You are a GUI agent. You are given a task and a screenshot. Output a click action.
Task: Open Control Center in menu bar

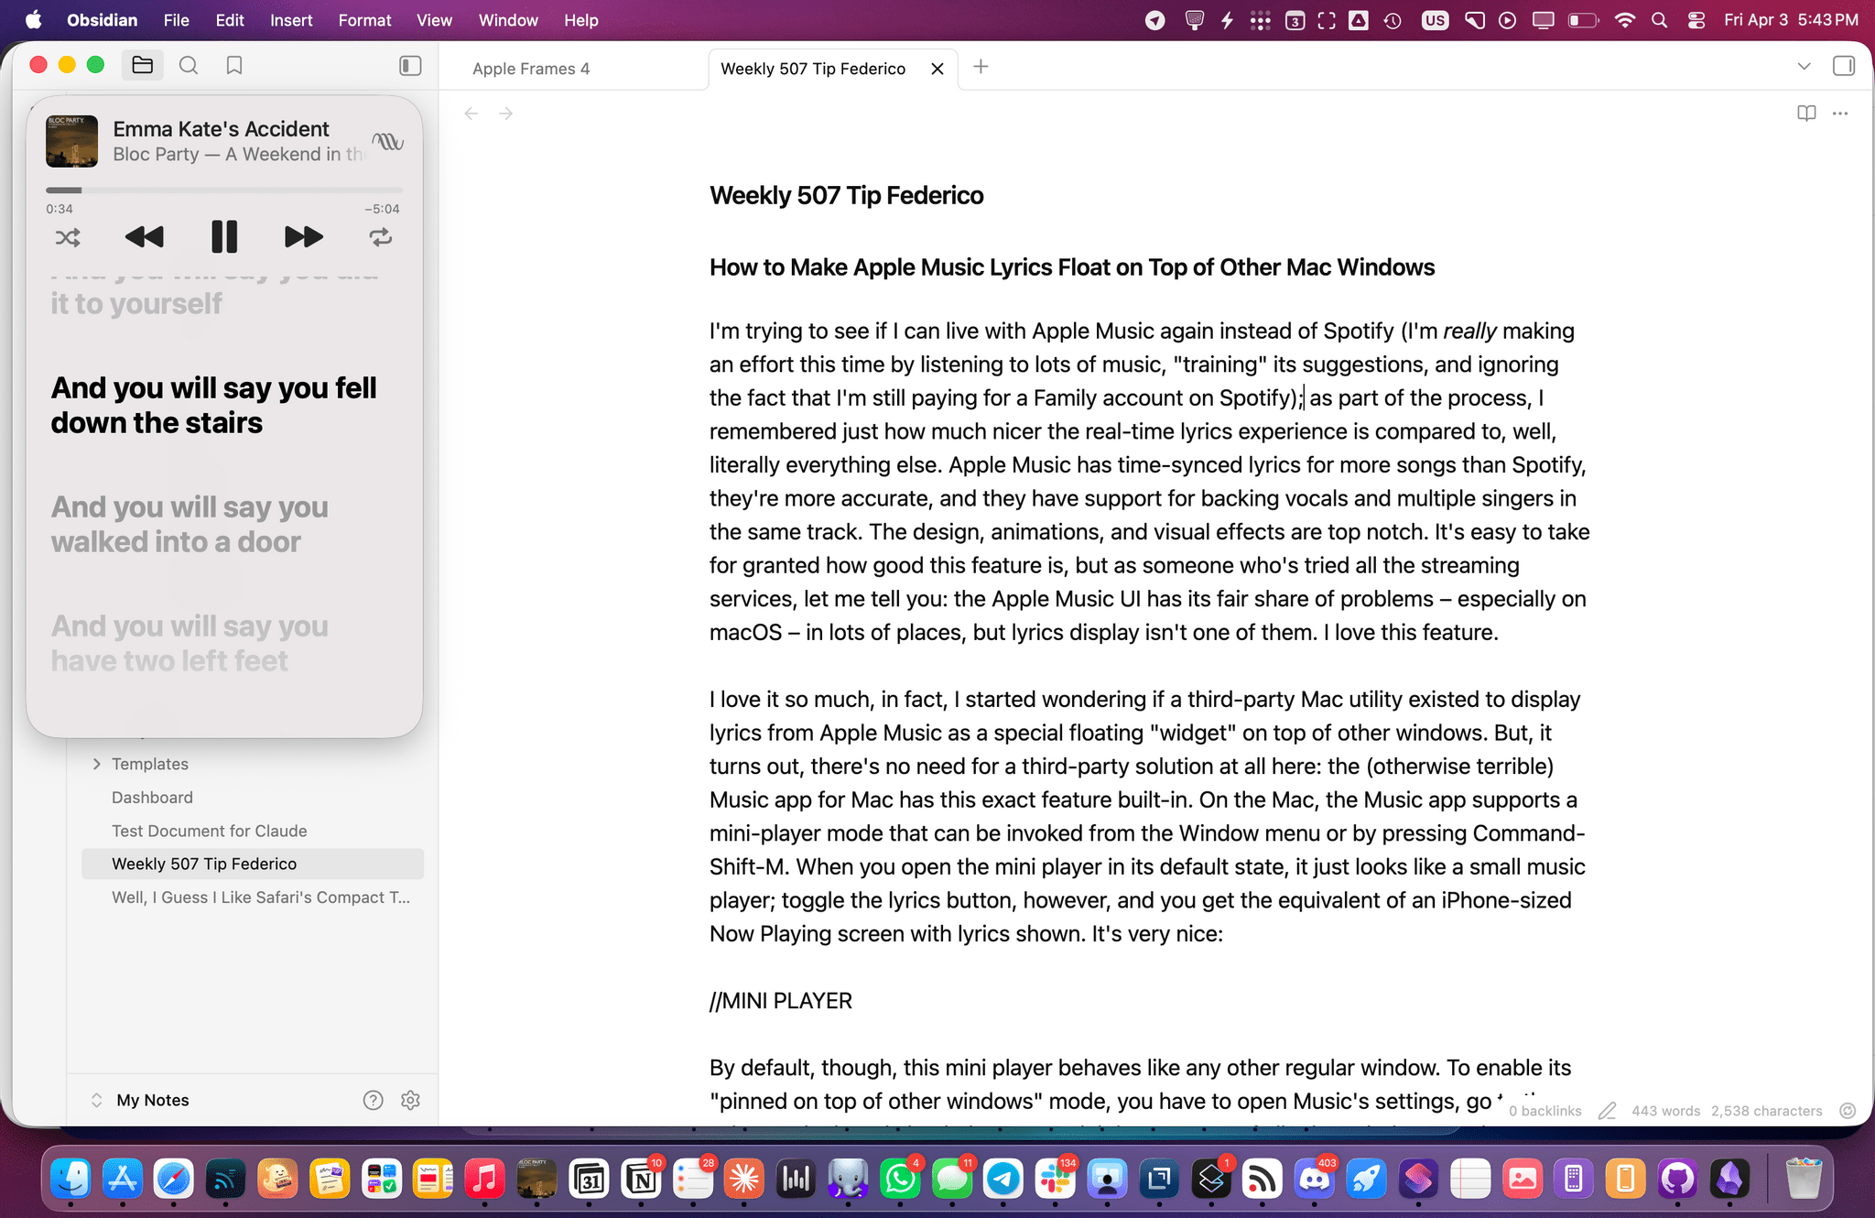(1696, 20)
